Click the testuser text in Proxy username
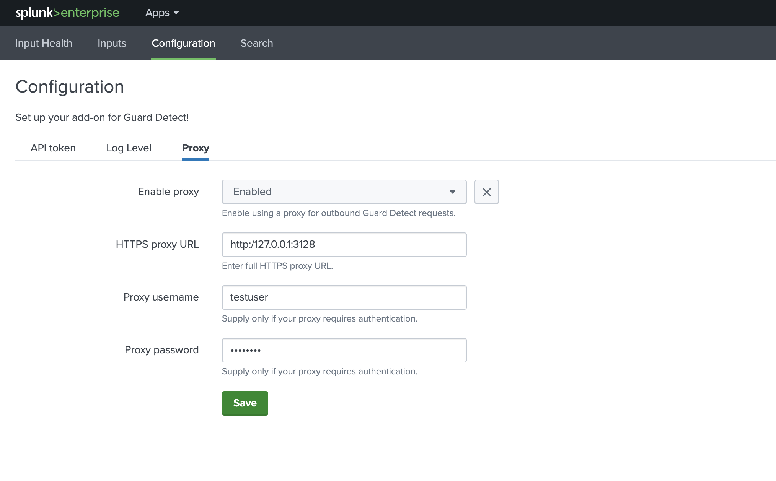 [249, 297]
